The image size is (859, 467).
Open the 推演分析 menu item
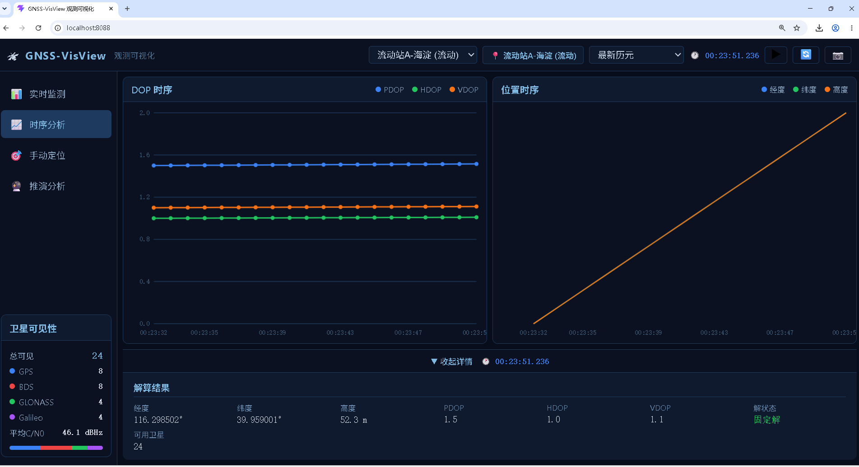56,186
